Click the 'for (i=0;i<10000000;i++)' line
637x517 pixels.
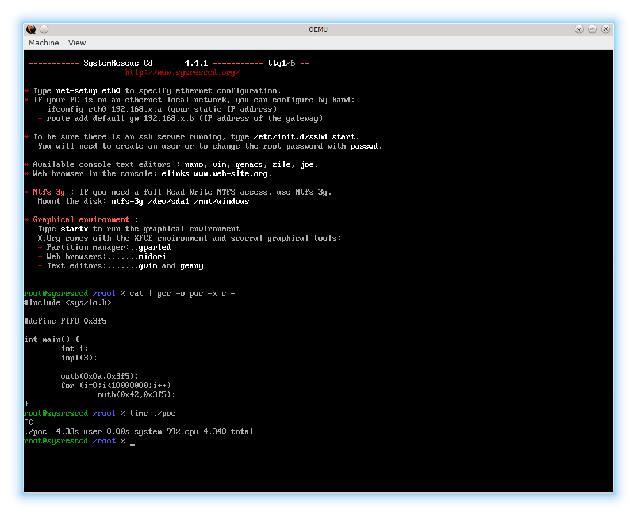click(116, 385)
